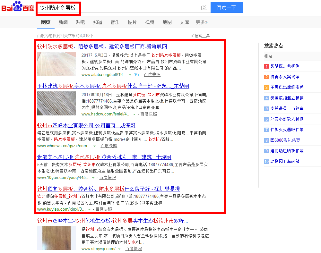Image resolution: width=321 pixels, height=253 pixels.
Task: Switch to the 贴吧 tab
Action: (80, 22)
